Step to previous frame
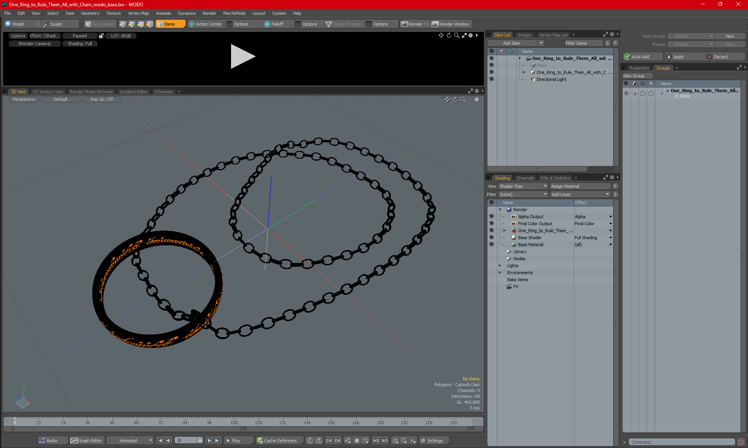Screen dimensions: 748x448 (x=169, y=441)
